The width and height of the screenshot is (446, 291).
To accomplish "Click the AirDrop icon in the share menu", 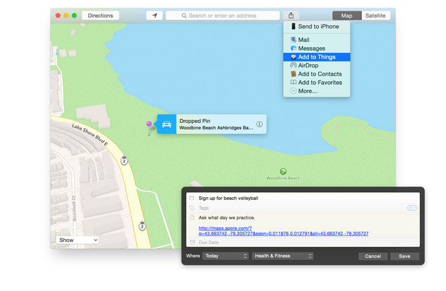I will (x=293, y=65).
